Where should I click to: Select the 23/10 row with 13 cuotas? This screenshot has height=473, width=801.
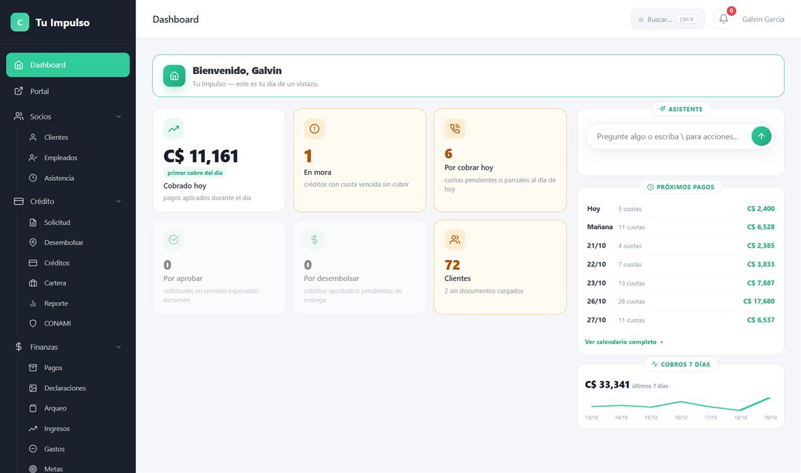[681, 283]
